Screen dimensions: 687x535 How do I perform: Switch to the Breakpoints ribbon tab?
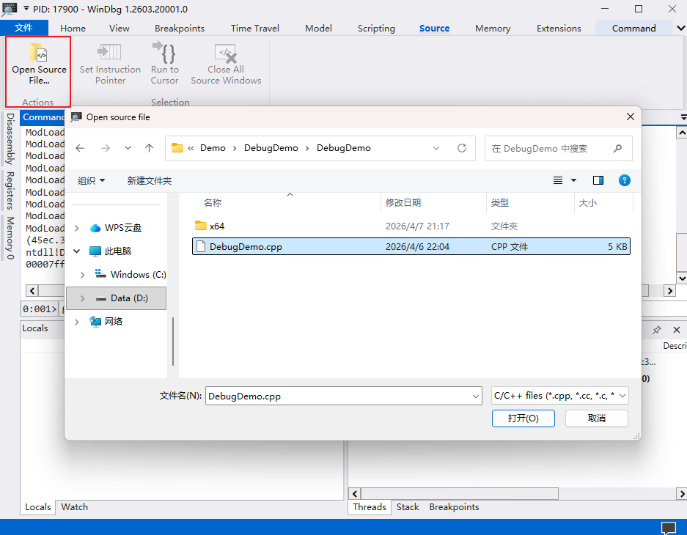click(180, 29)
